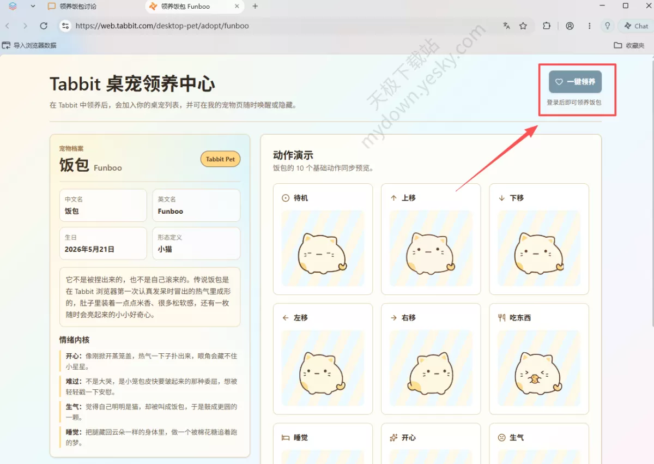This screenshot has height=464, width=654.
Task: Expand the dropdown chevron beside the Tabbit logo
Action: coord(33,6)
